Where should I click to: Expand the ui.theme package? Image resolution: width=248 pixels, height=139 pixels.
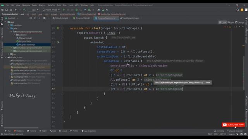(x=14, y=35)
